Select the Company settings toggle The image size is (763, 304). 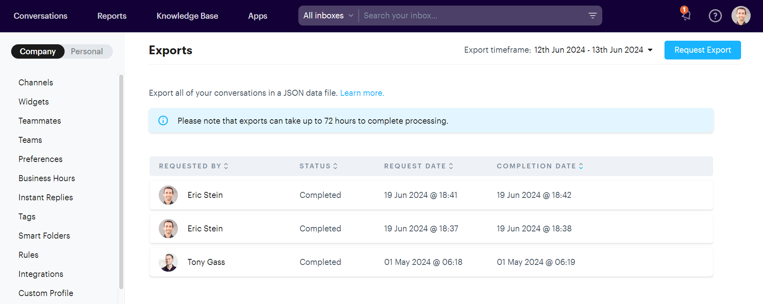(38, 51)
